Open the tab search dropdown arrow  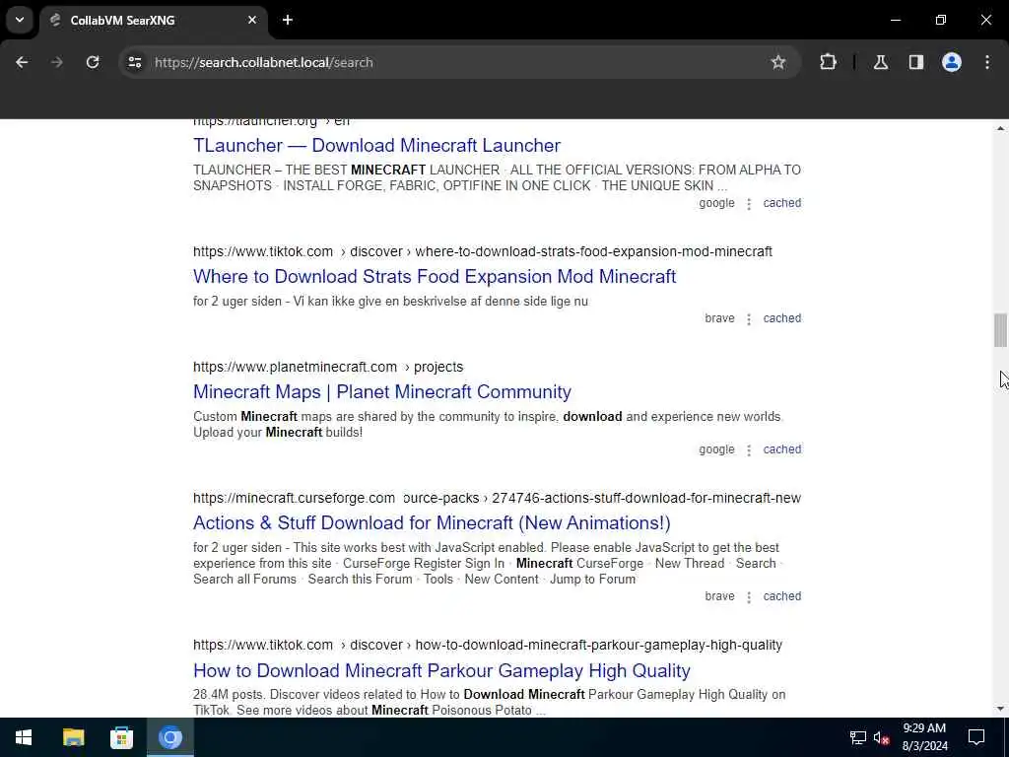tap(20, 20)
